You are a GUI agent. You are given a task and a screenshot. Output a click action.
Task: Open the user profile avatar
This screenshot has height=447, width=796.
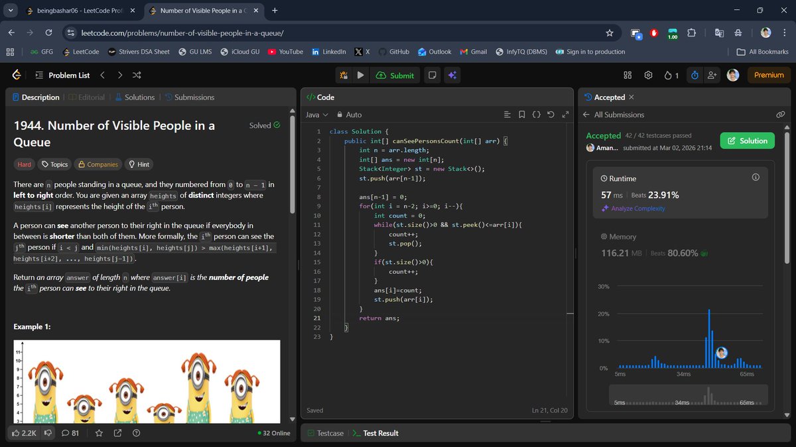click(733, 75)
